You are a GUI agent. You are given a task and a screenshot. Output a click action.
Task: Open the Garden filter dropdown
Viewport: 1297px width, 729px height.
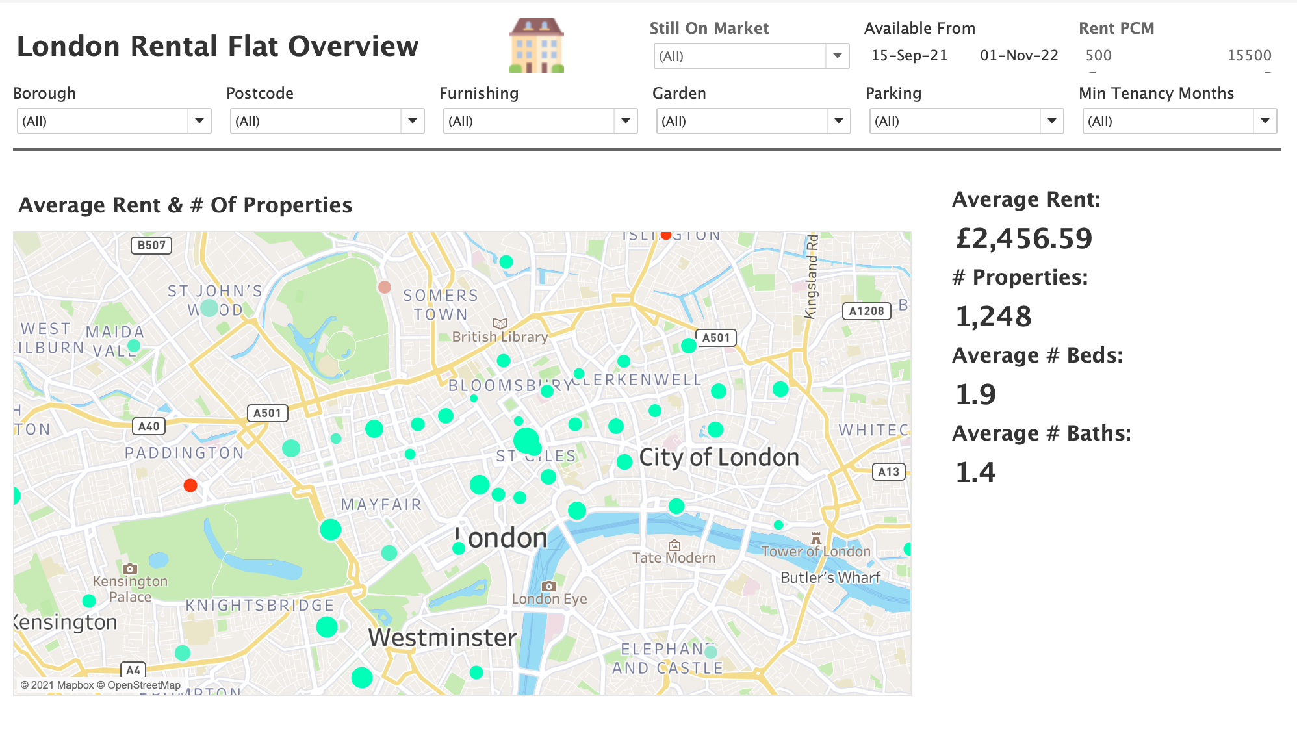(x=838, y=121)
